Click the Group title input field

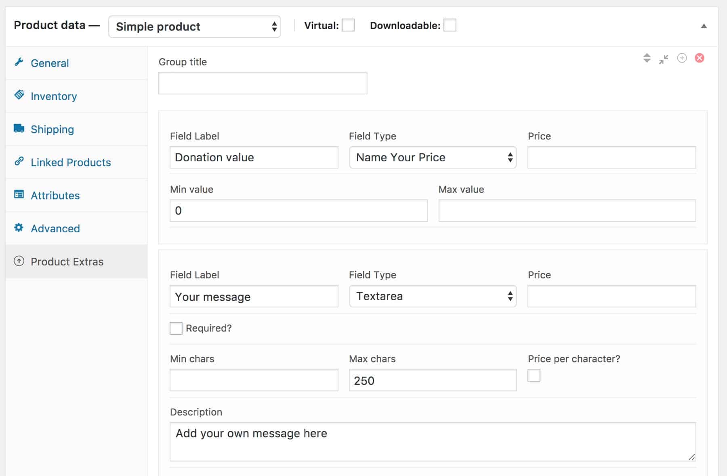pos(263,83)
